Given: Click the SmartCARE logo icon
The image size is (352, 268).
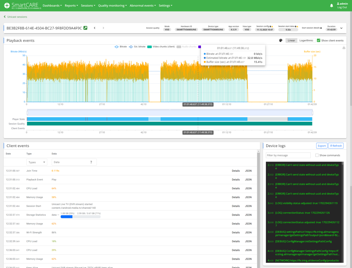Looking at the screenshot, I should [x=7, y=5].
